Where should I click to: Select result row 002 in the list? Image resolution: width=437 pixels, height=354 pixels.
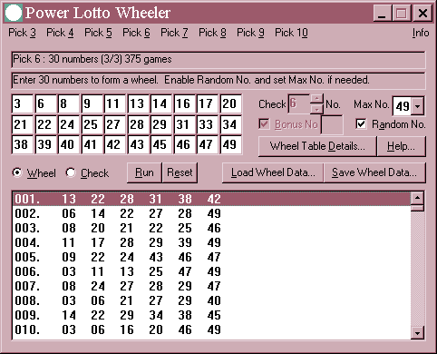[x=212, y=213]
